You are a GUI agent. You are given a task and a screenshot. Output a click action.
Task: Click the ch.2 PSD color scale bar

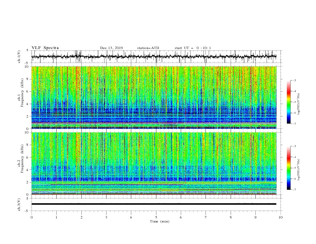288,168
